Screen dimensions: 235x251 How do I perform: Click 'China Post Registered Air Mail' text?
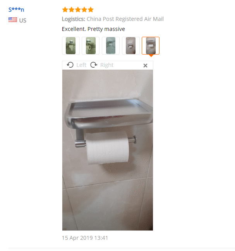tap(125, 19)
